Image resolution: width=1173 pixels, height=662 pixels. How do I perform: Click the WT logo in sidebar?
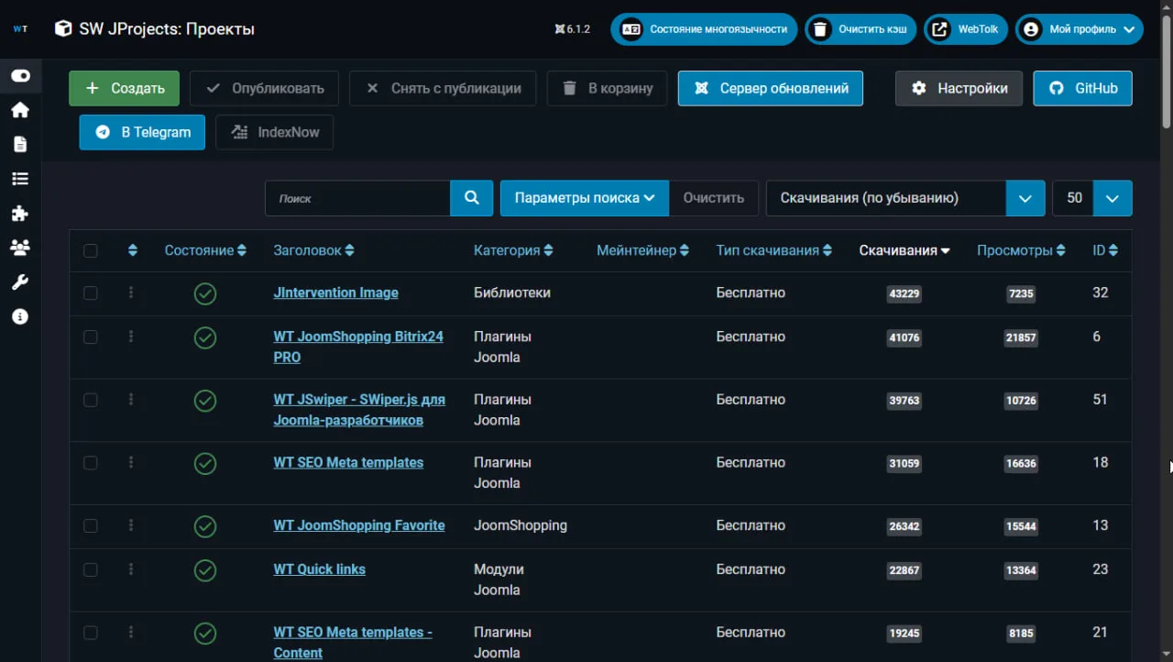pyautogui.click(x=20, y=28)
